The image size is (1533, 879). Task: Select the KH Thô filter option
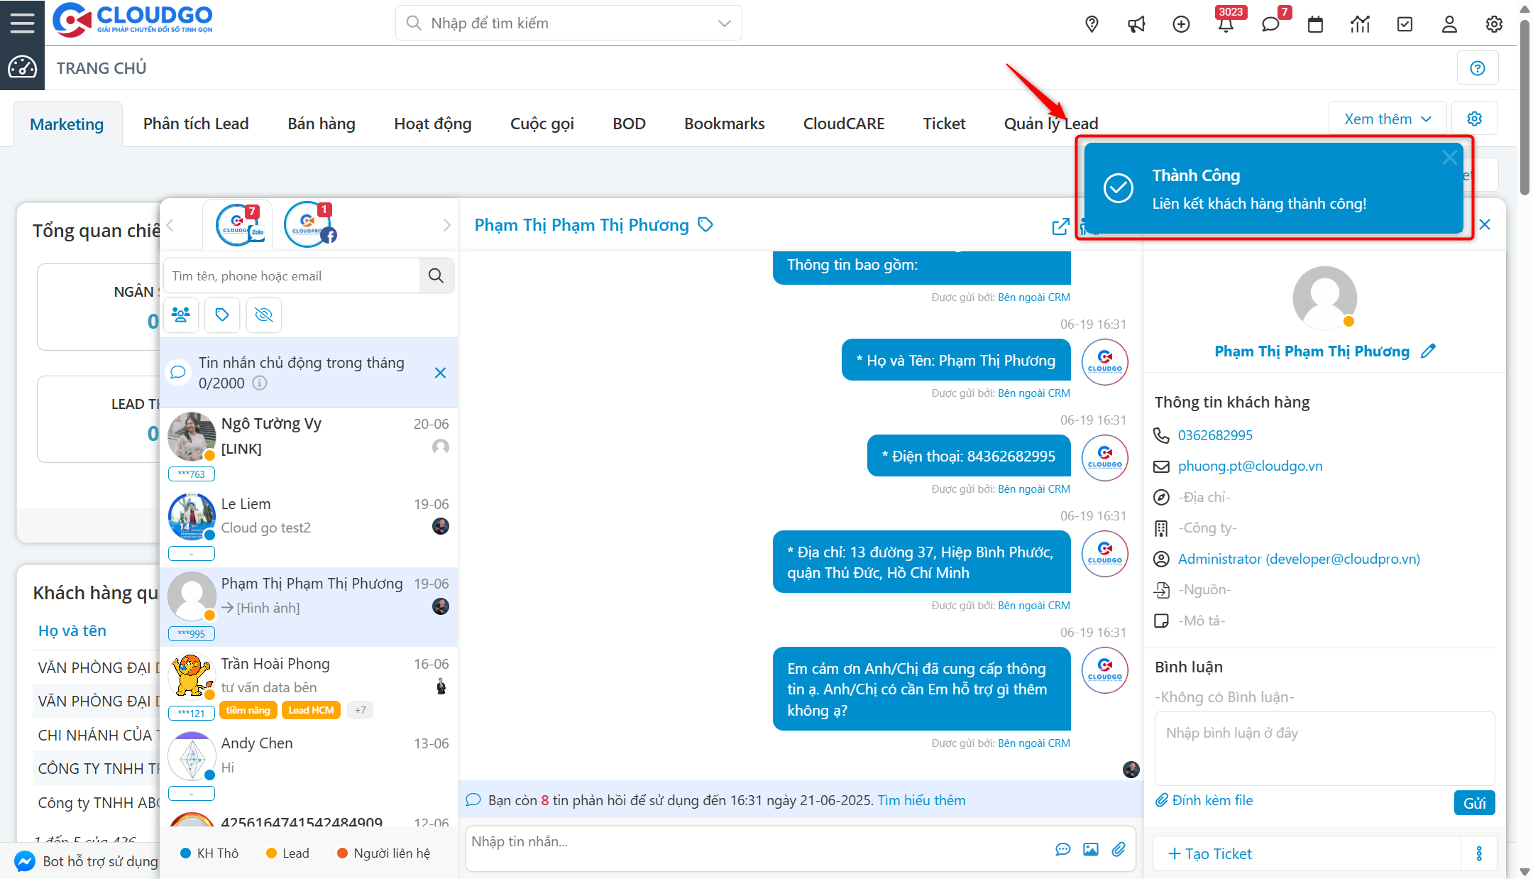(210, 853)
